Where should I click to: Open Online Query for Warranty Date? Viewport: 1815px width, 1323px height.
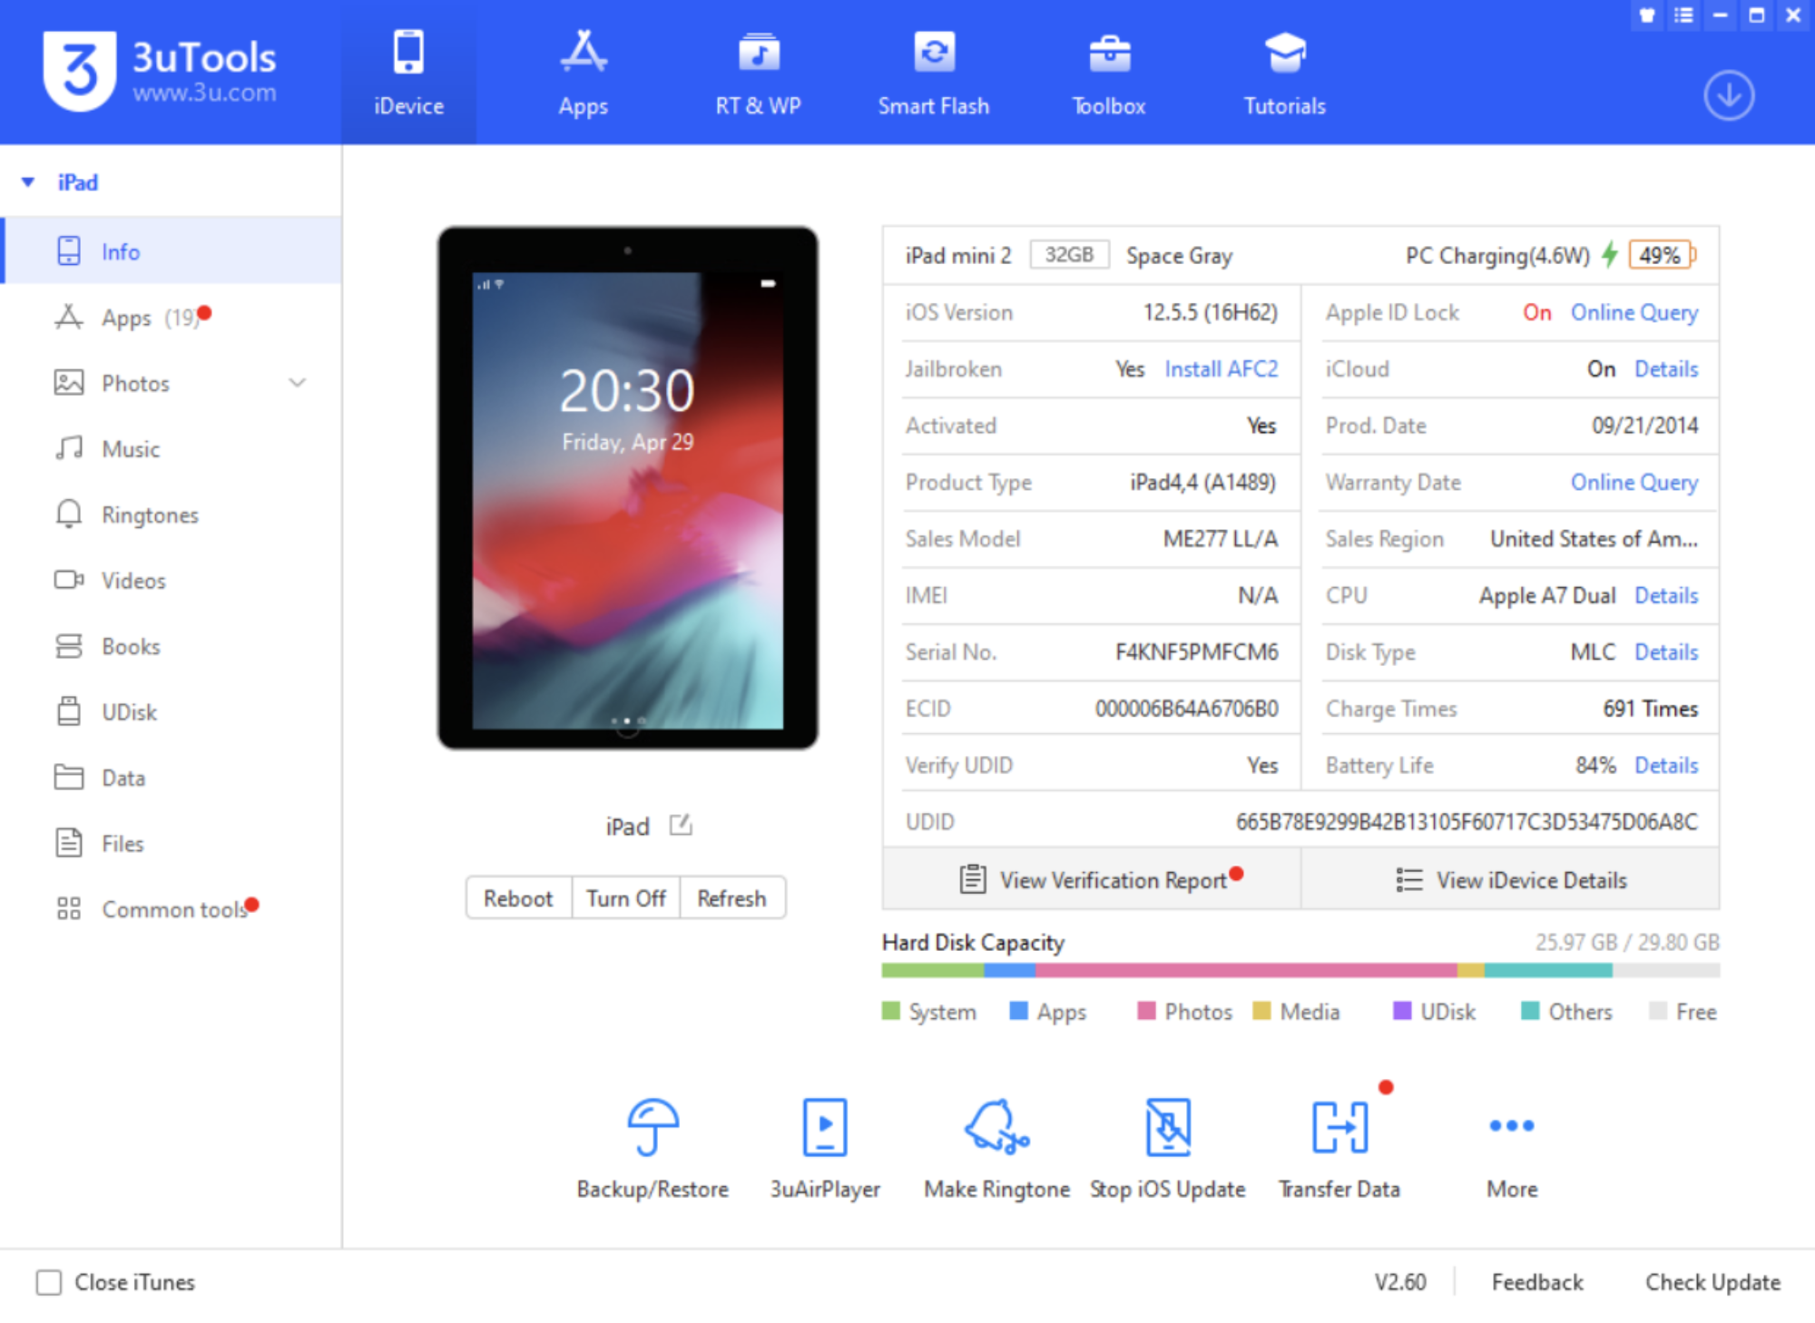coord(1633,482)
